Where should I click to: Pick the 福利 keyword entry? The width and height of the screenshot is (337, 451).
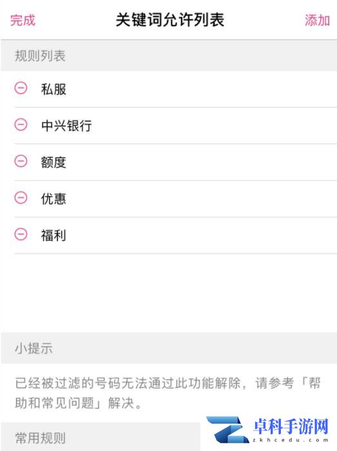[x=169, y=235]
